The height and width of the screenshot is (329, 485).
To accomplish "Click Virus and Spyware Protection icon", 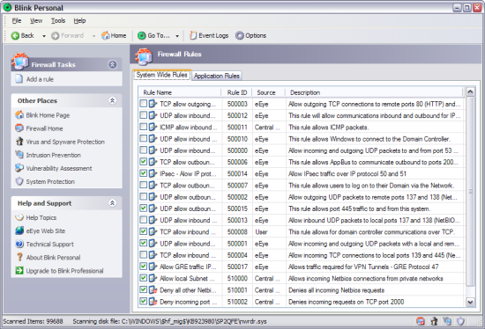I will 19,142.
